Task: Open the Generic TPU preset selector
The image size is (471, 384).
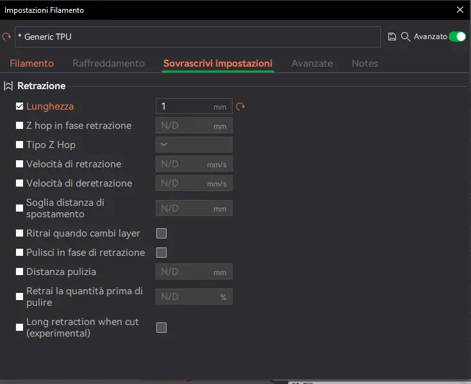Action: 197,37
